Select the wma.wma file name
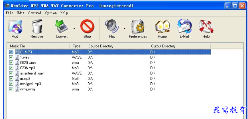Image resolution: width=248 pixels, height=119 pixels. point(28,89)
